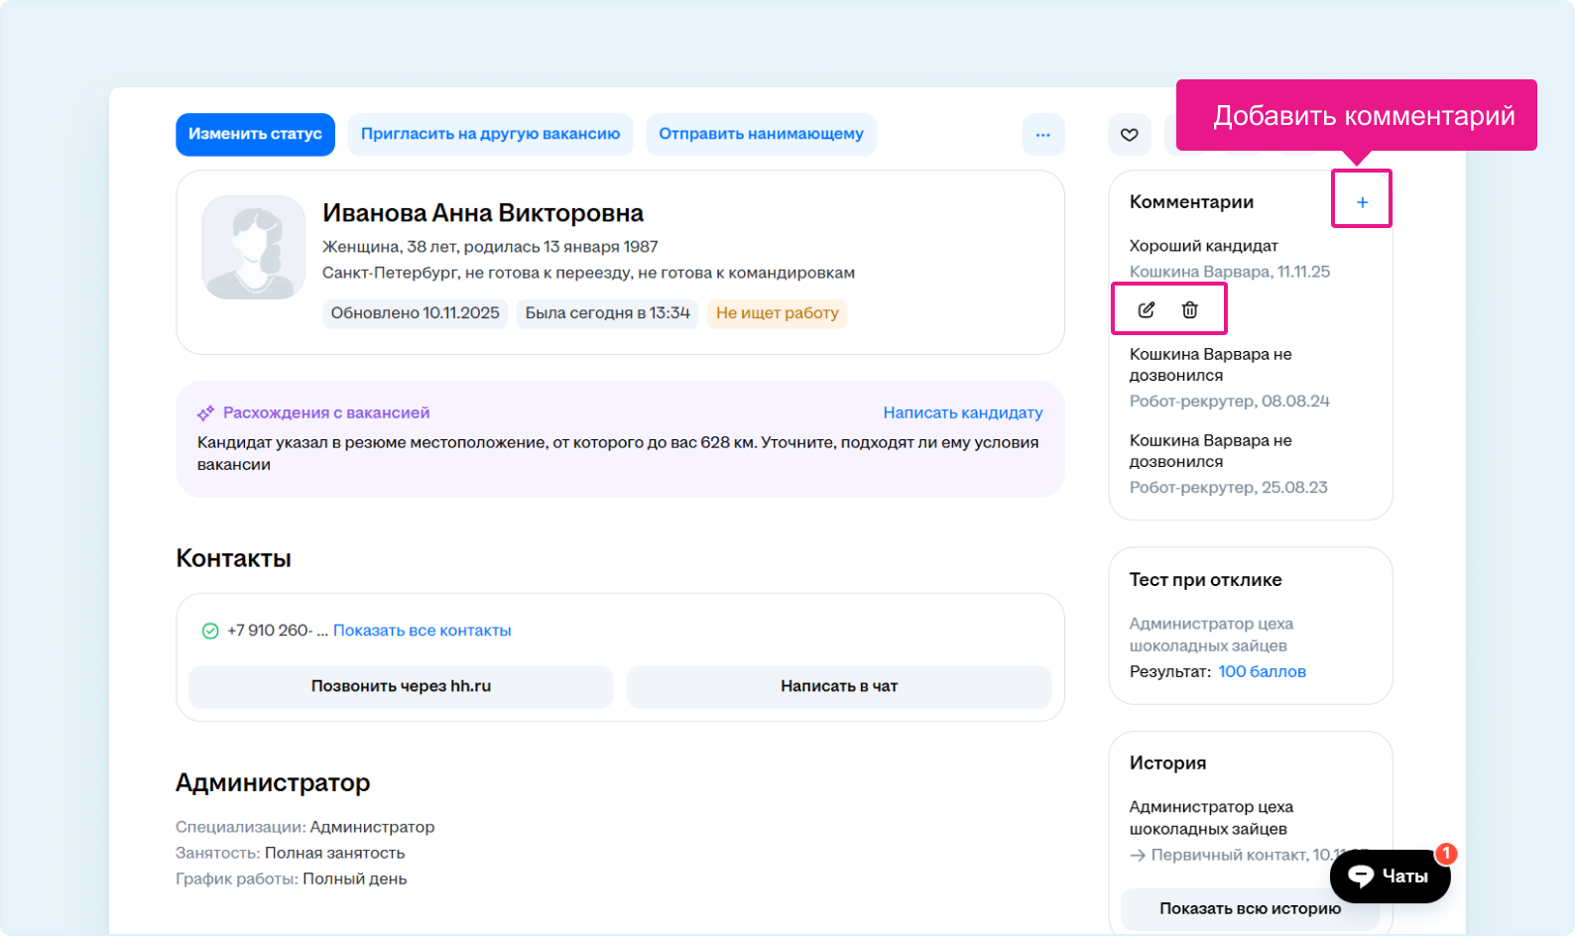Click Отправить нанимающему button
The image size is (1575, 936).
[761, 135]
